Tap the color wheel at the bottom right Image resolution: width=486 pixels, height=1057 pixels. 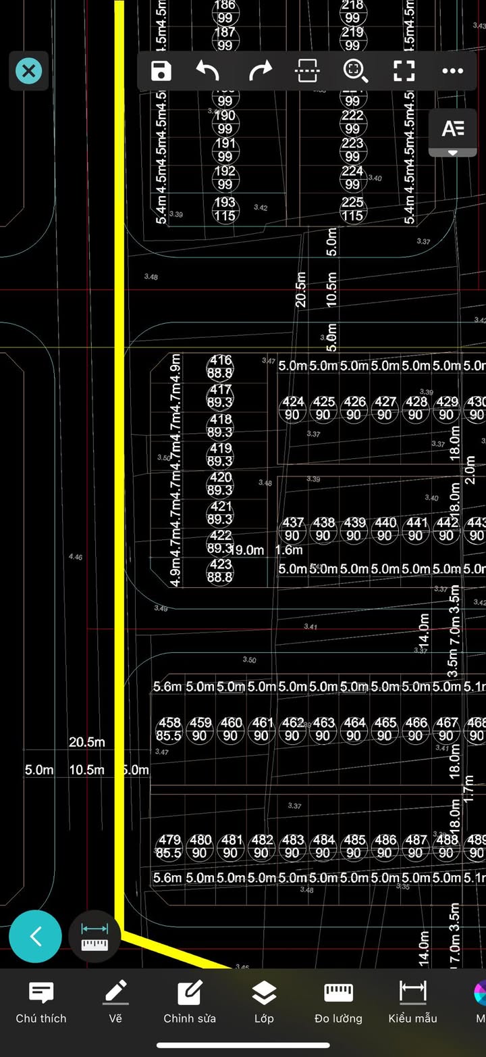coord(479,995)
